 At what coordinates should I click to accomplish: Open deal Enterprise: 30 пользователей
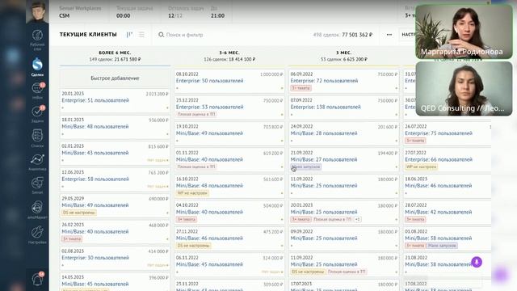click(95, 258)
